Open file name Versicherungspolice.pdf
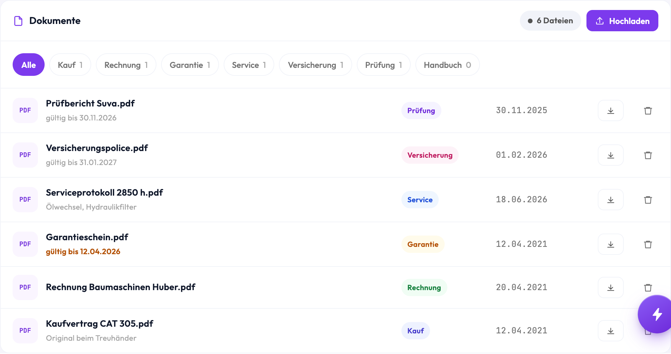 (97, 148)
